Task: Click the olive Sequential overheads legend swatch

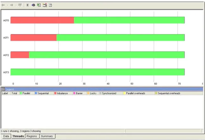Action: tap(156, 93)
